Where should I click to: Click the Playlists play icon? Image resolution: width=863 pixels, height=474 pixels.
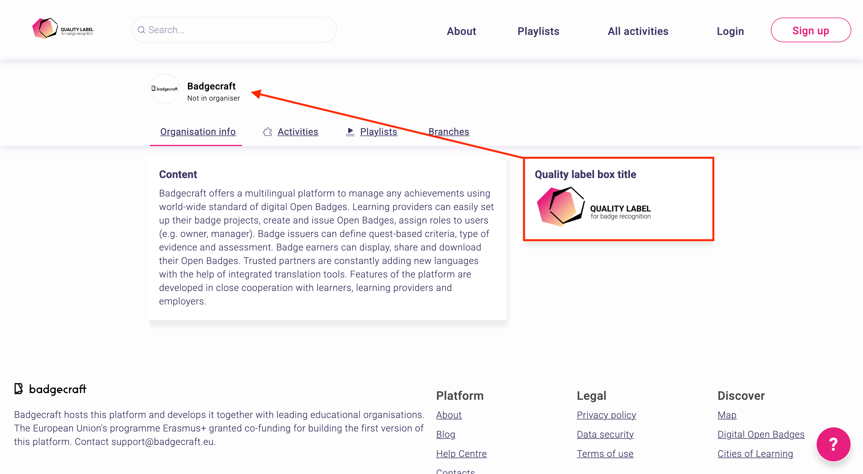[x=350, y=132]
